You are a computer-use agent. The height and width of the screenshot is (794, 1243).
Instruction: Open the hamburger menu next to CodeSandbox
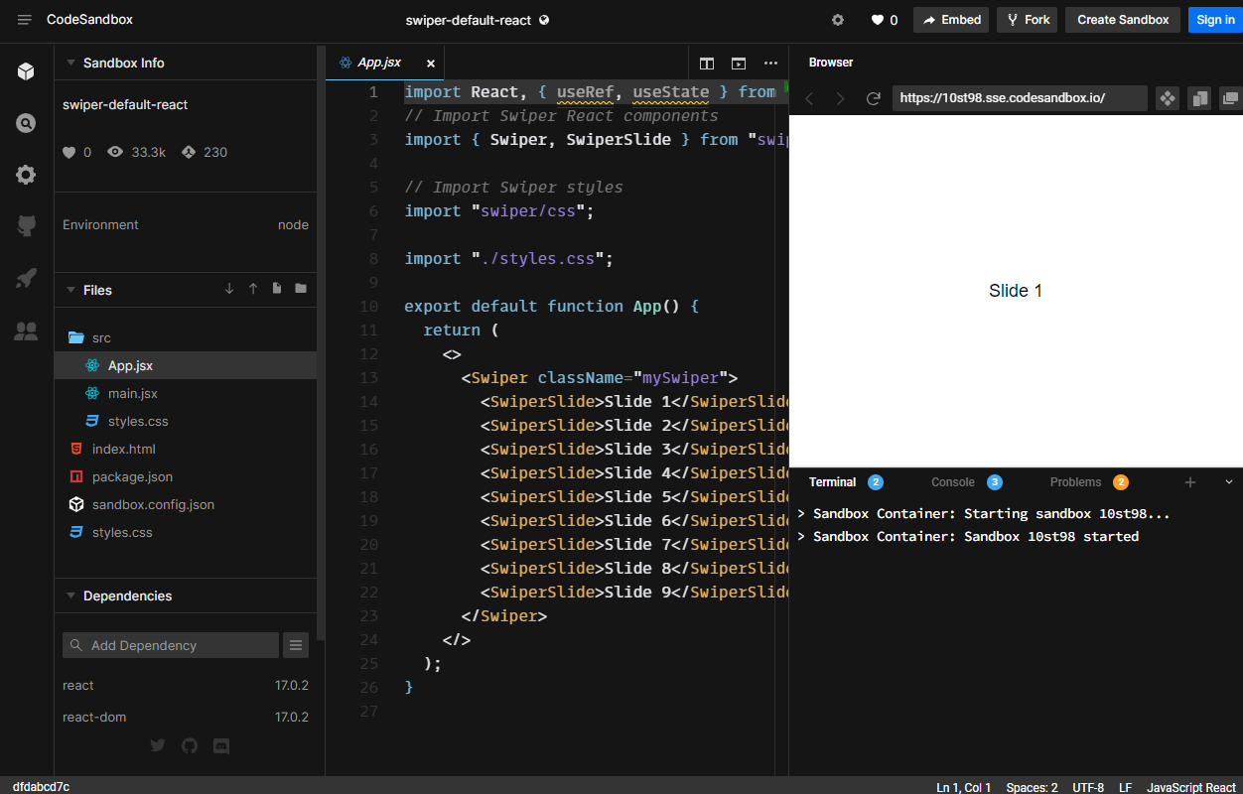click(25, 20)
